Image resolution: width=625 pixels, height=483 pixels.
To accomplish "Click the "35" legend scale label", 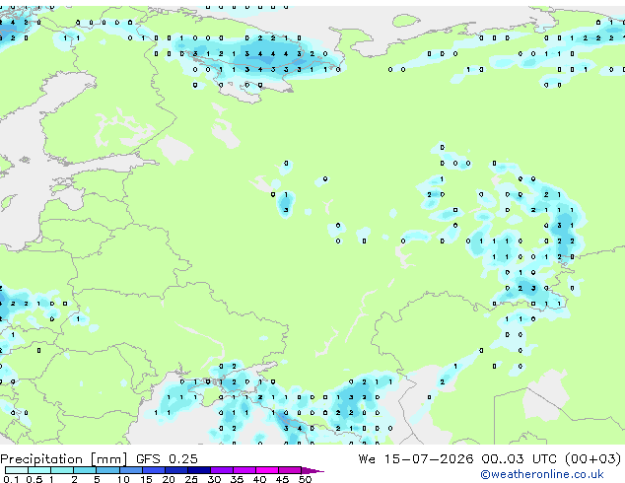I will coord(237,479).
